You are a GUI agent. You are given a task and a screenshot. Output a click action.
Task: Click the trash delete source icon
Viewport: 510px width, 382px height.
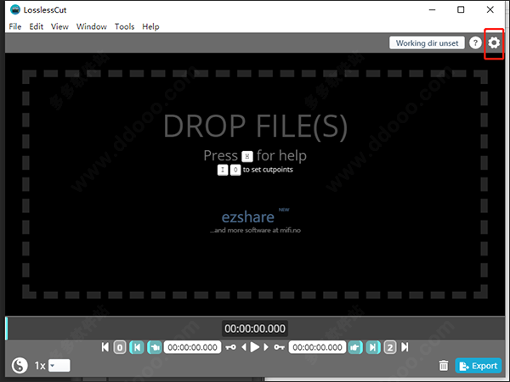pos(444,366)
